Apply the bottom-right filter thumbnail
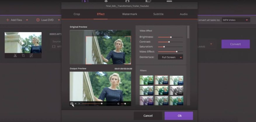 pos(176,101)
